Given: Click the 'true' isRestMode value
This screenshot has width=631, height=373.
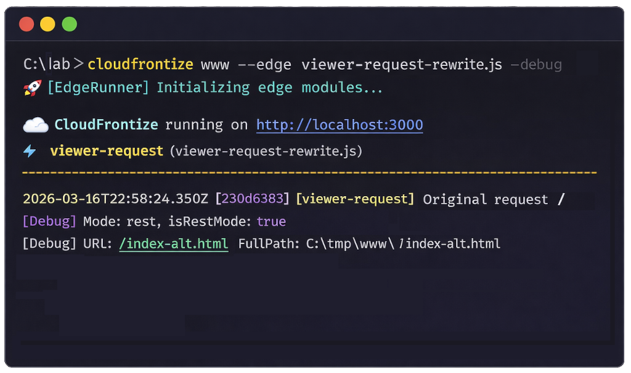Looking at the screenshot, I should [271, 221].
